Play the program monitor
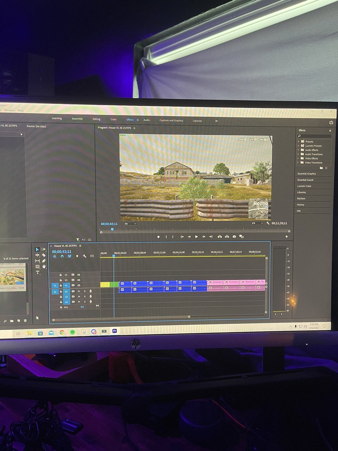The height and width of the screenshot is (451, 338). [196, 237]
